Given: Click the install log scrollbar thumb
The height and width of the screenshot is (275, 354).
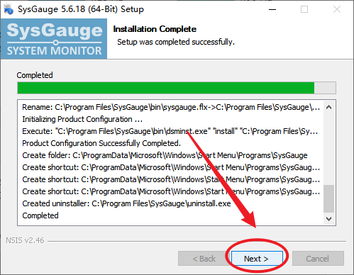Looking at the screenshot, I should pos(328,198).
